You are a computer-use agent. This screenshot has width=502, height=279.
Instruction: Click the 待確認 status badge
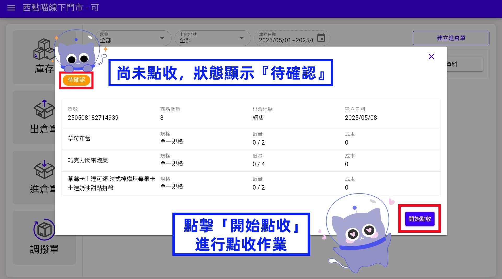[76, 80]
